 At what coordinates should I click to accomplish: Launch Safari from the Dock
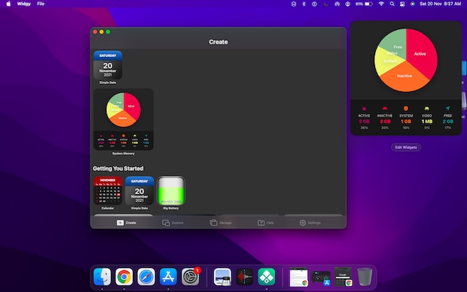coord(146,277)
